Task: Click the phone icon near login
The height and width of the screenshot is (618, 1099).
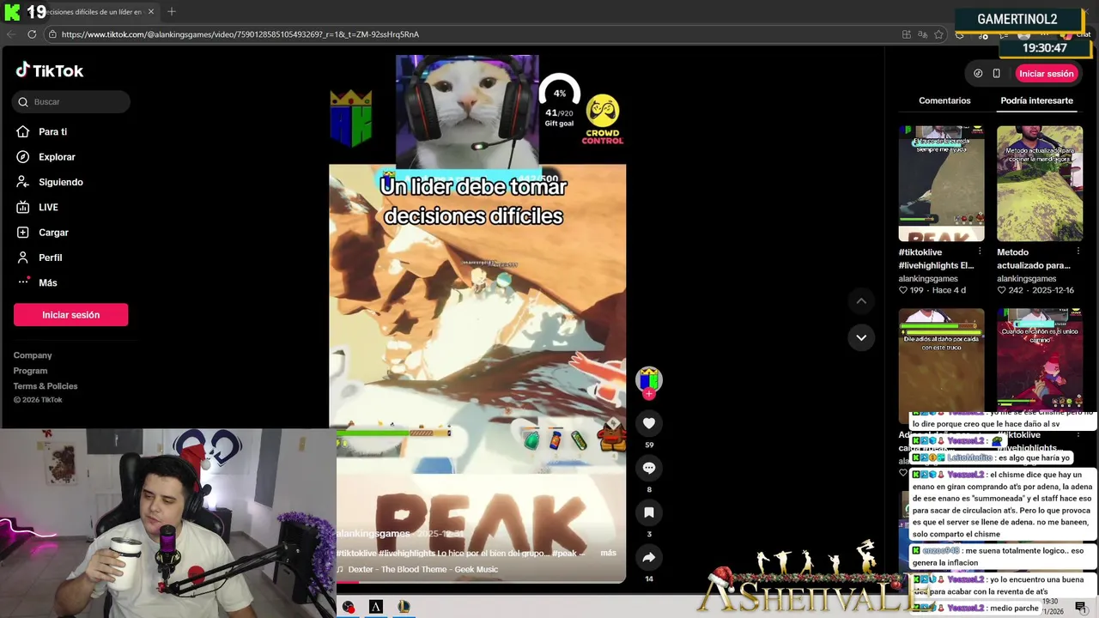Action: tap(996, 74)
